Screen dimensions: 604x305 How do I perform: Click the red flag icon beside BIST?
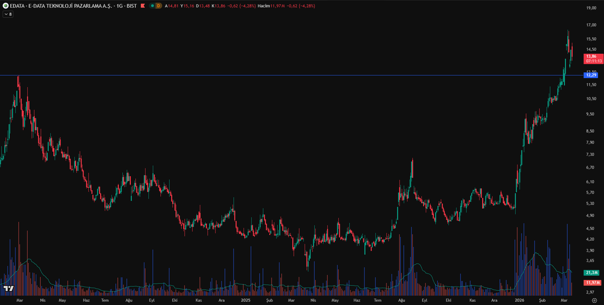143,6
